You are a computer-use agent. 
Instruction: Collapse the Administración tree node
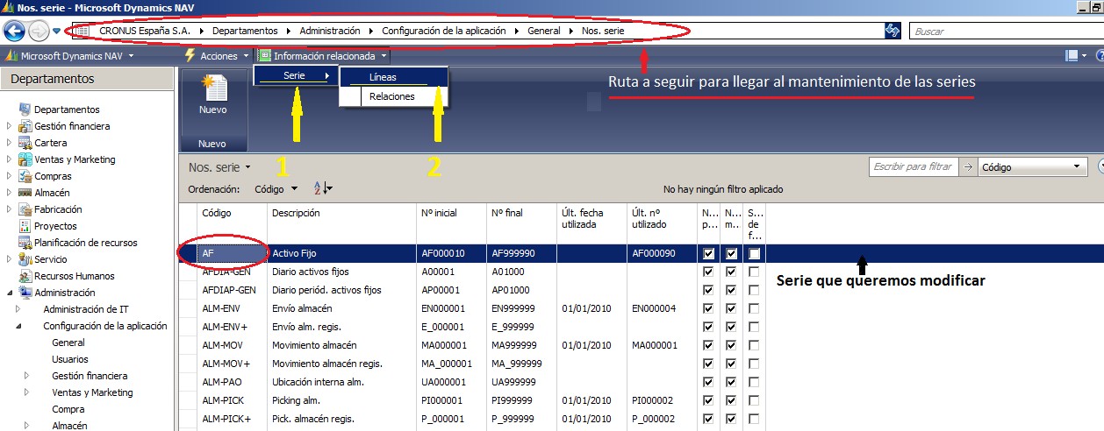point(10,293)
